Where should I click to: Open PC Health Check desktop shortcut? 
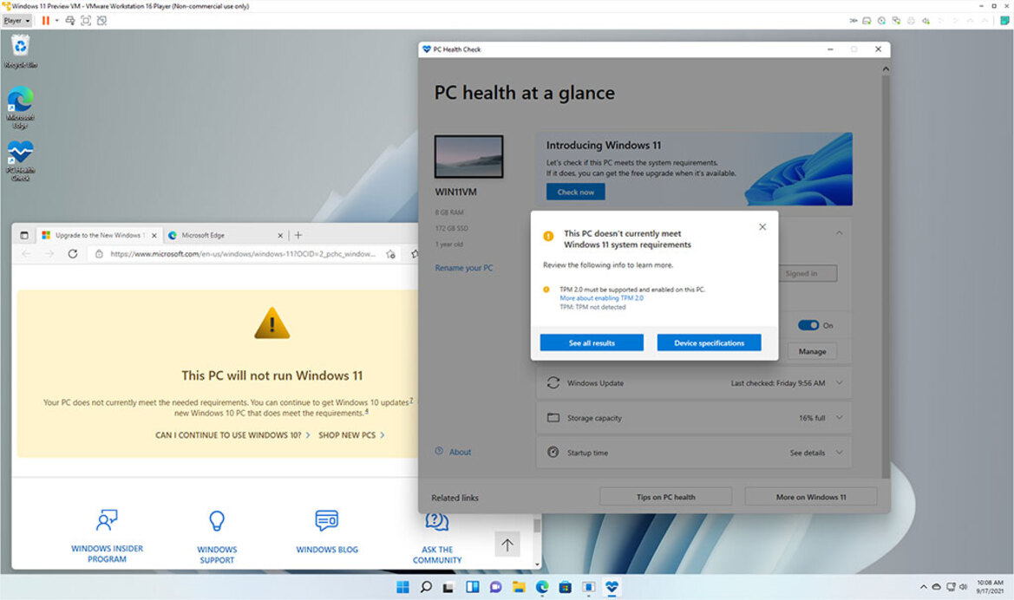[x=20, y=161]
